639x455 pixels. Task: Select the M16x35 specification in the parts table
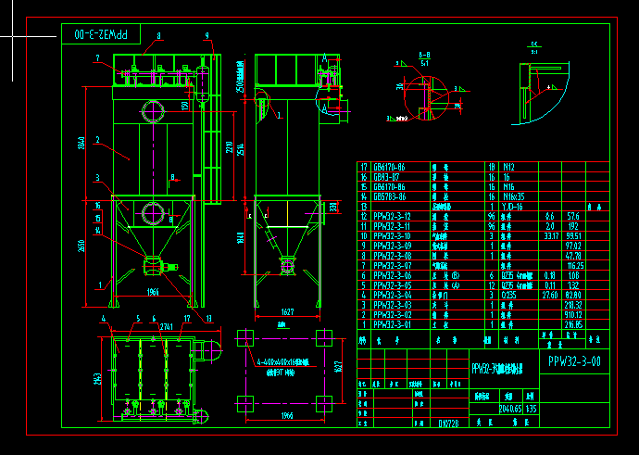coord(514,197)
